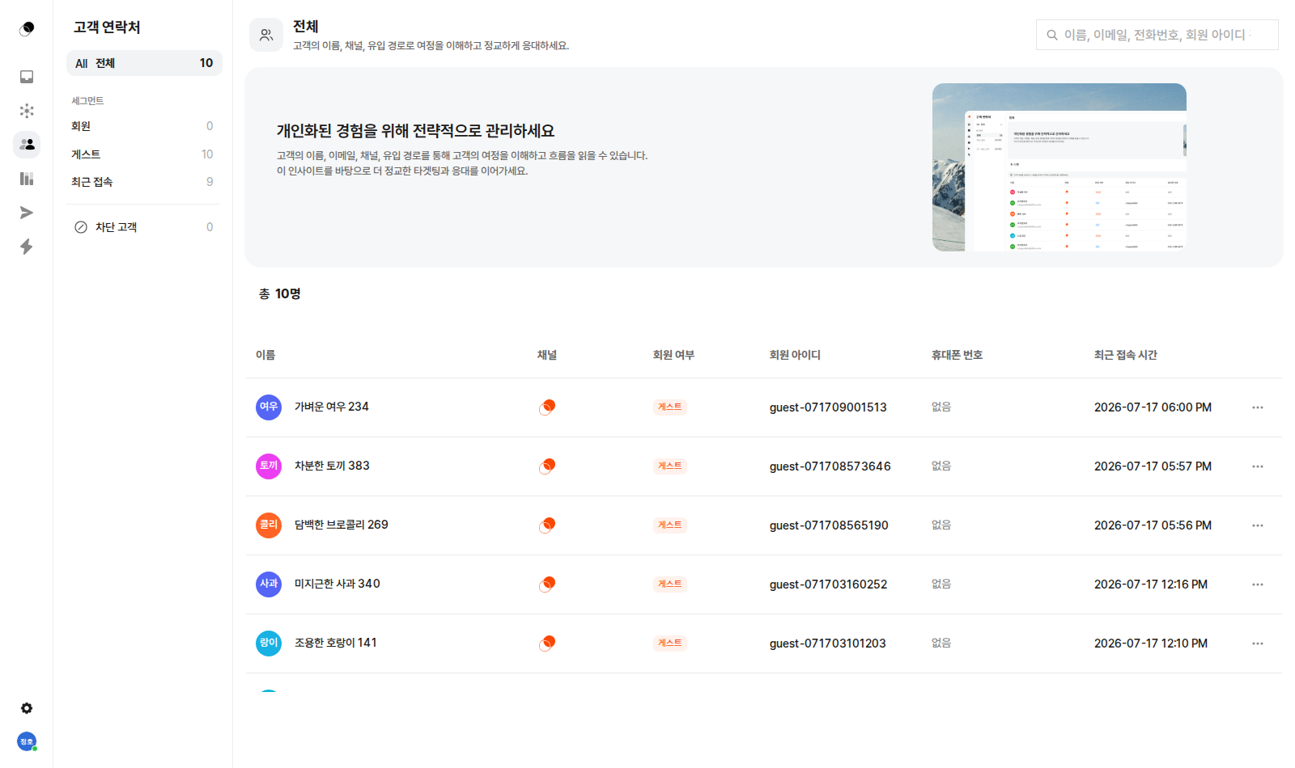Click channel icon in 담백한 브로콜리 269 row
1295x768 pixels.
[x=547, y=525]
